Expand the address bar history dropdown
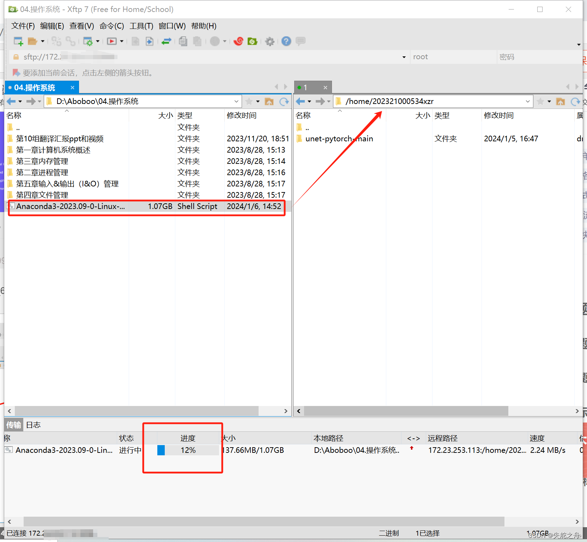 coord(404,57)
